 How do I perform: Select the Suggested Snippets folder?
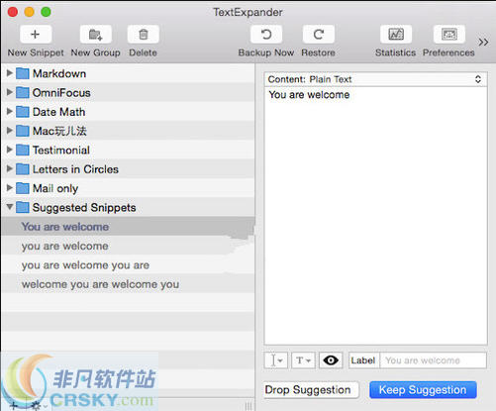pyautogui.click(x=128, y=207)
